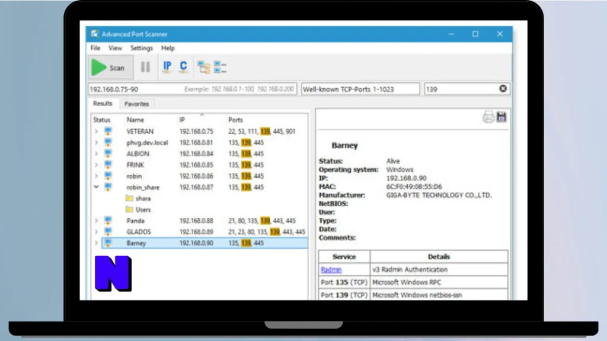Expand the VETERAN host row
Screen dimensions: 607x341
[96, 131]
